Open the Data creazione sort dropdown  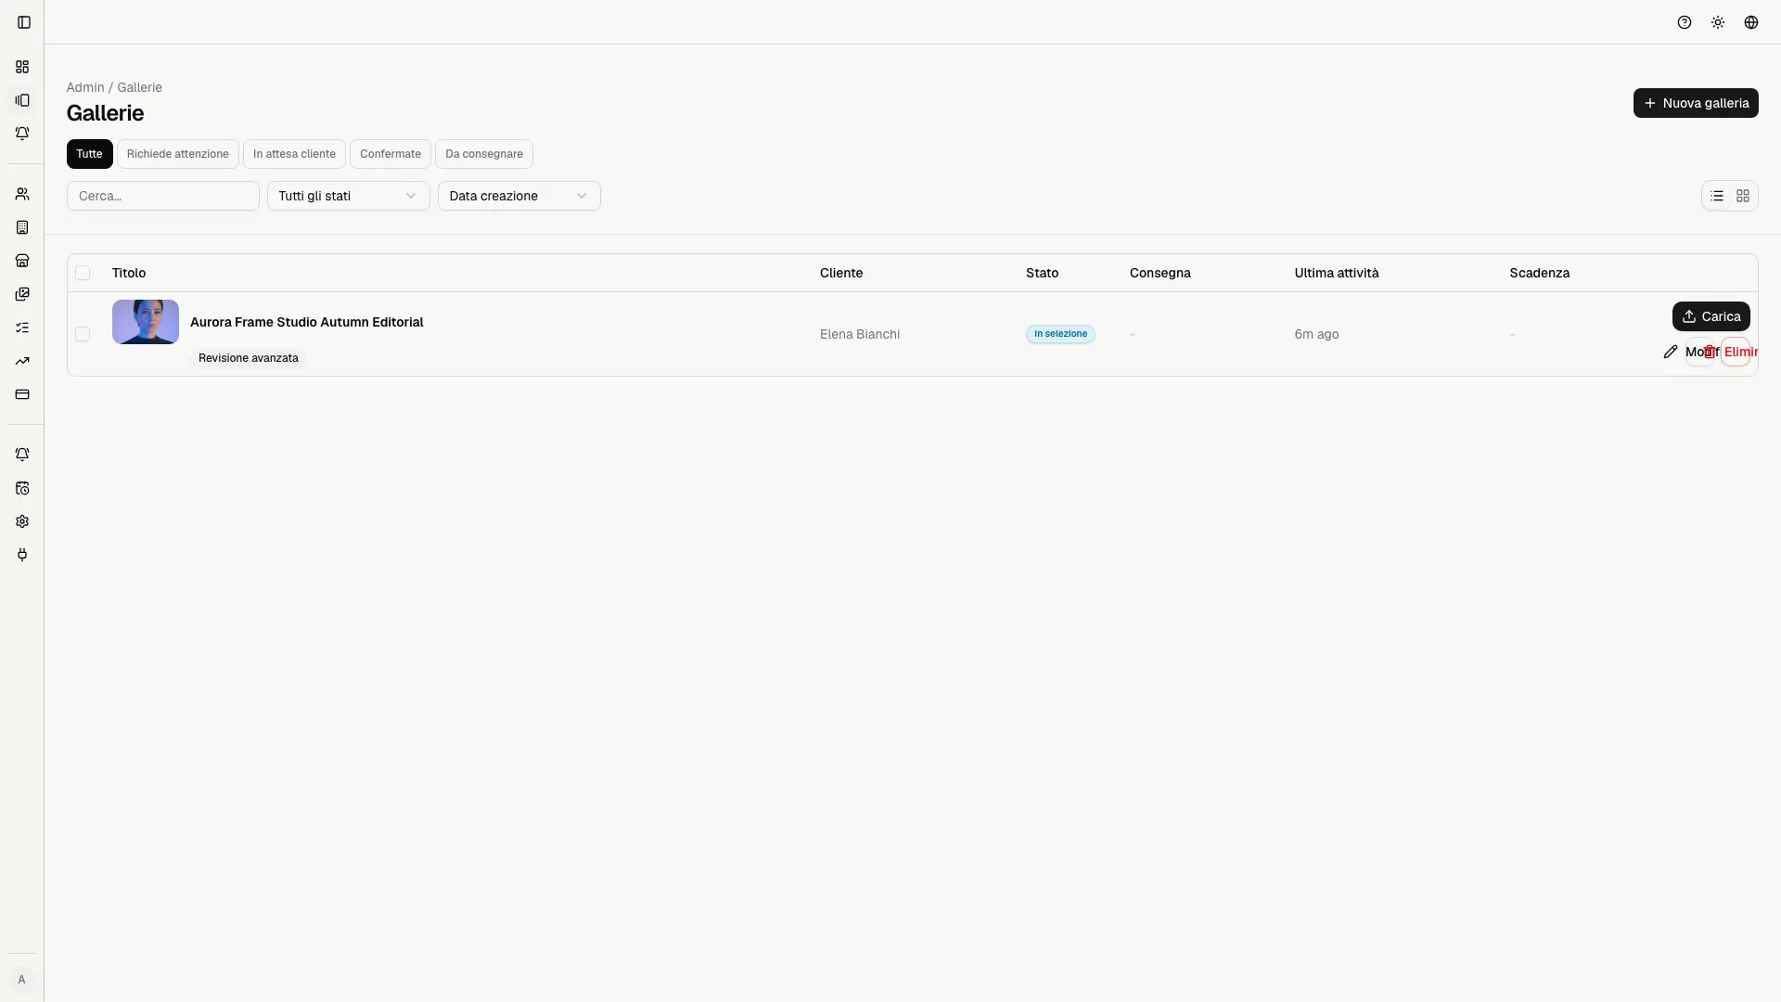click(x=519, y=196)
